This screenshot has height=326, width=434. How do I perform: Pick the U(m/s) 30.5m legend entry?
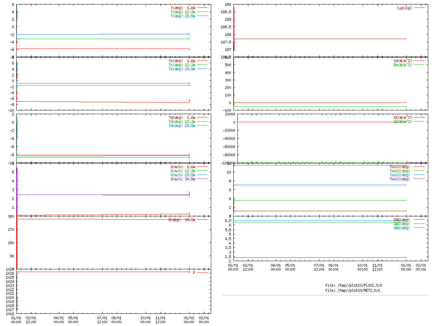coord(183,179)
